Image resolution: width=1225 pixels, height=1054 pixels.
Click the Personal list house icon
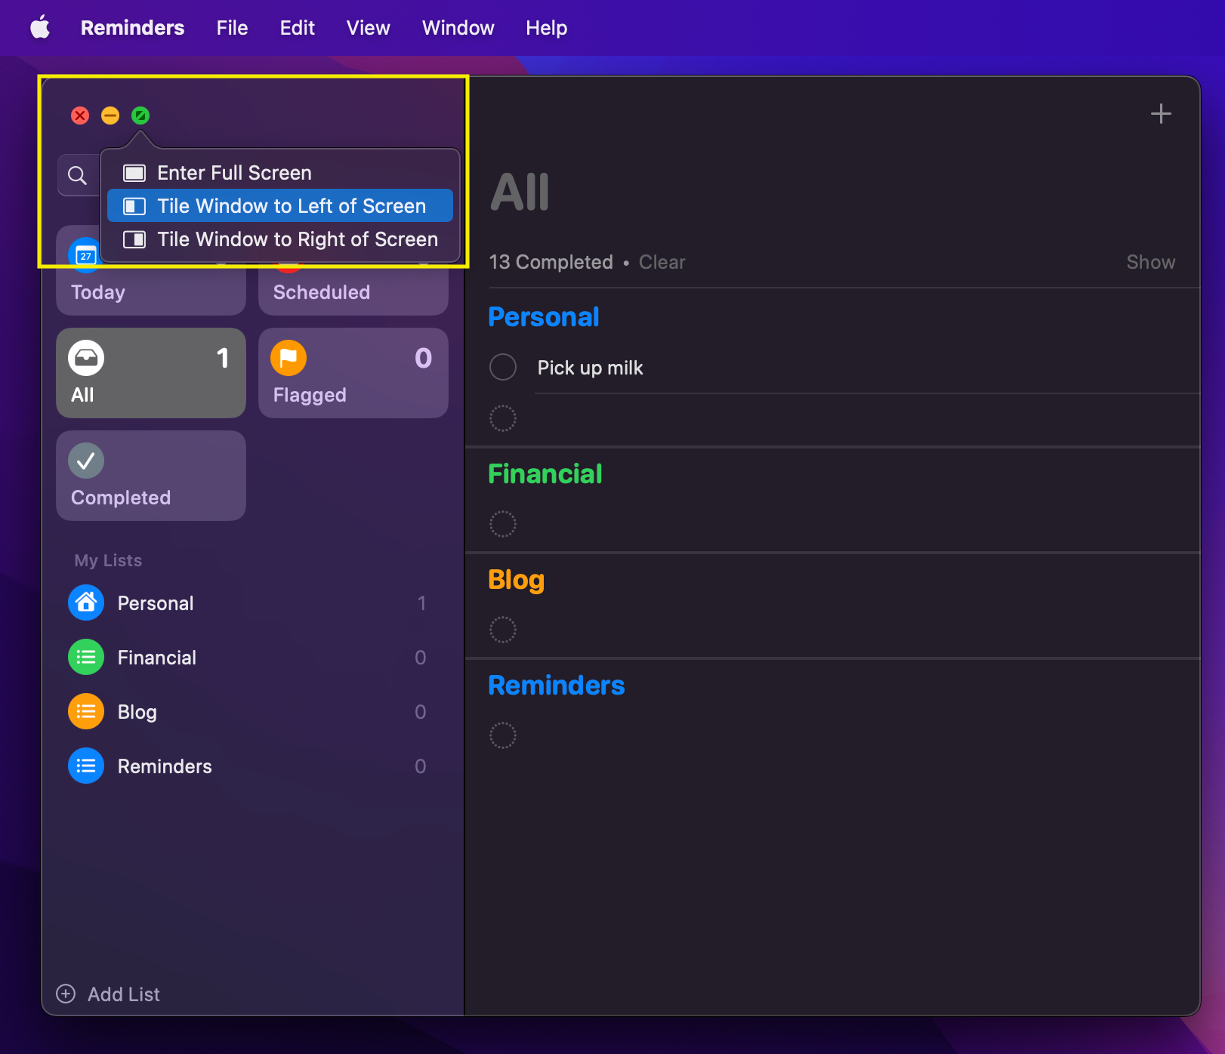[86, 603]
